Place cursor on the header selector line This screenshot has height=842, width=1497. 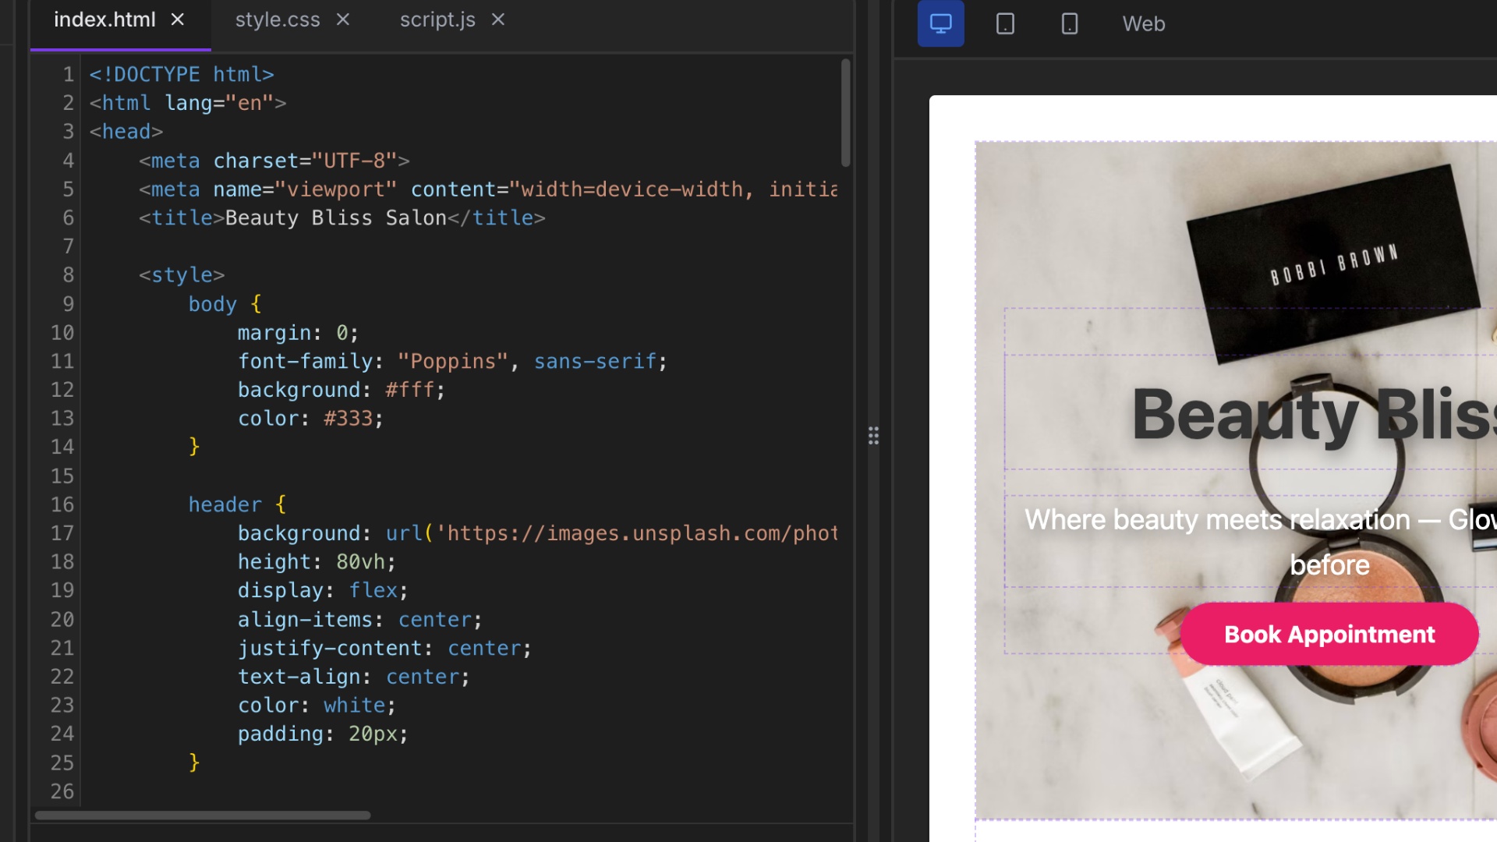pos(225,504)
